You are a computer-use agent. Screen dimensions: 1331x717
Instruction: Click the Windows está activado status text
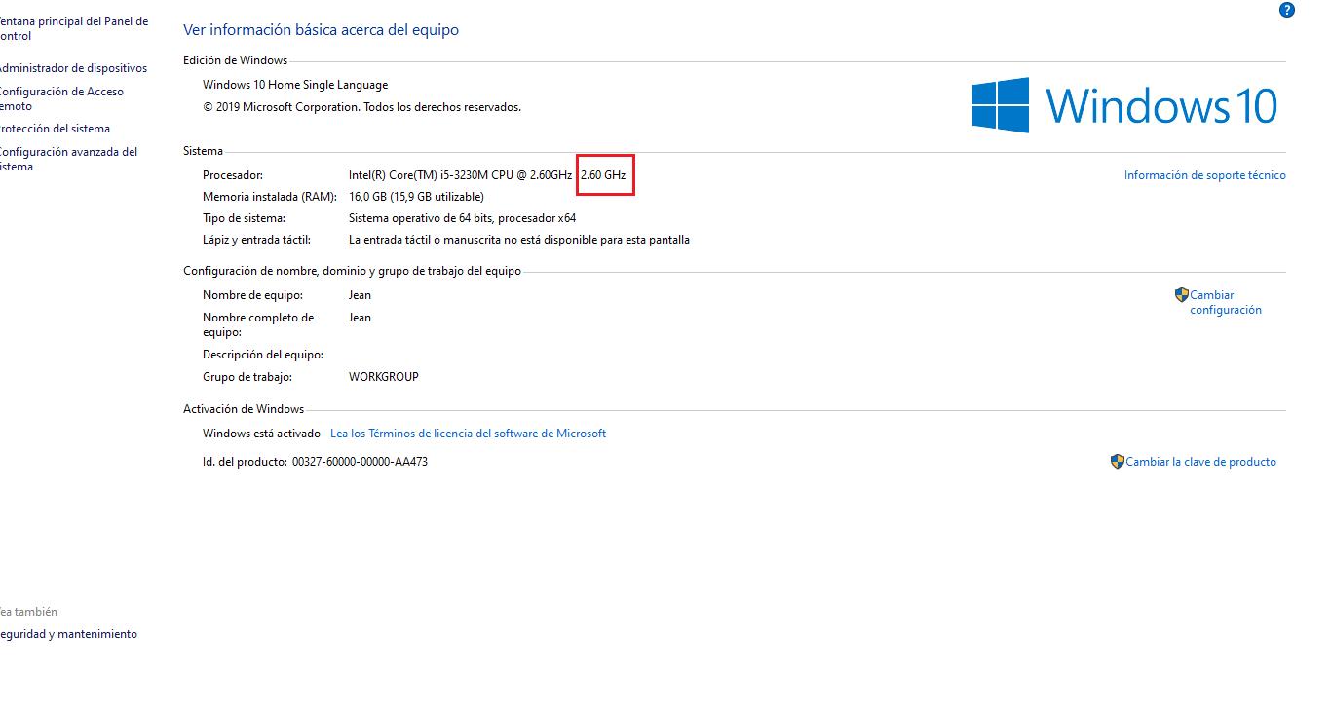pos(261,434)
